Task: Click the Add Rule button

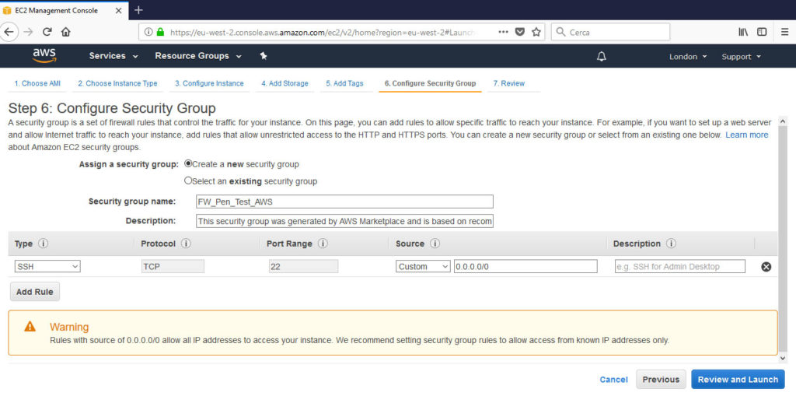Action: (35, 292)
